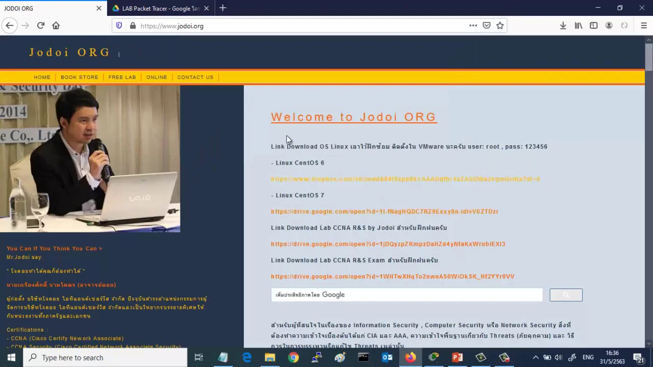Open PowerPoint from taskbar
Viewport: 653px width, 367px height.
[x=457, y=357]
